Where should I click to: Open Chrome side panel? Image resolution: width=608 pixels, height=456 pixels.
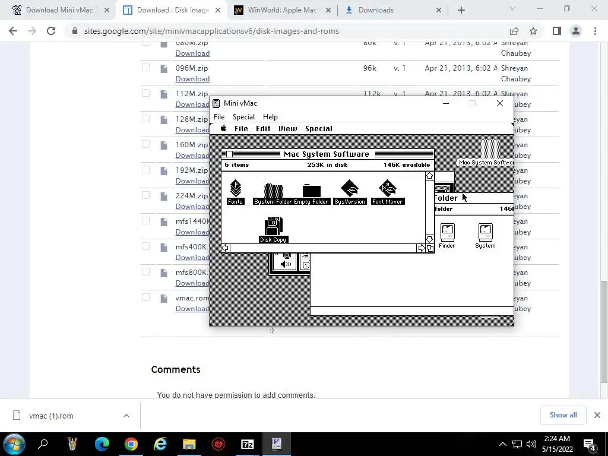point(557,31)
